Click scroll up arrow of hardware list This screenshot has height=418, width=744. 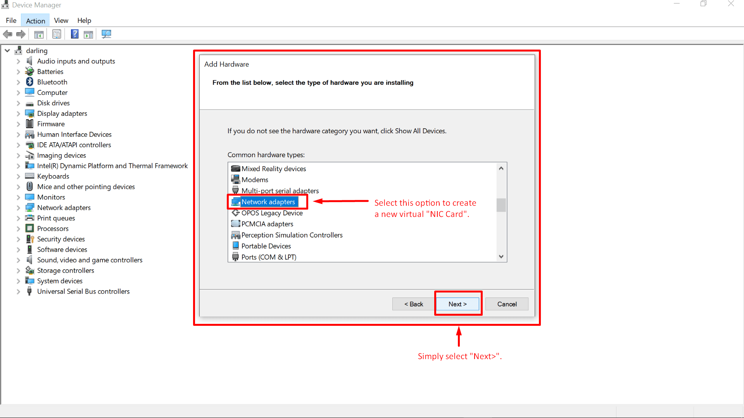click(x=501, y=168)
